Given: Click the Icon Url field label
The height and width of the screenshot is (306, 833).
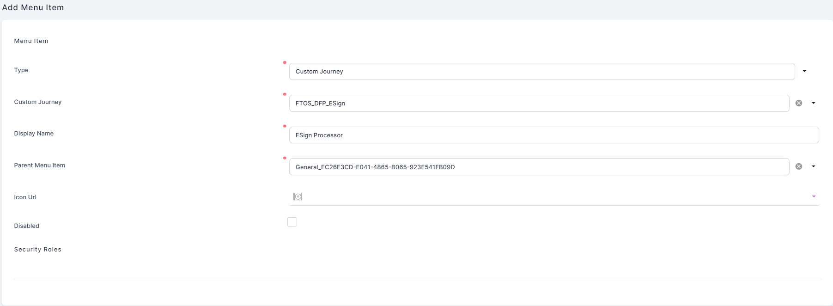Looking at the screenshot, I should click(x=25, y=197).
